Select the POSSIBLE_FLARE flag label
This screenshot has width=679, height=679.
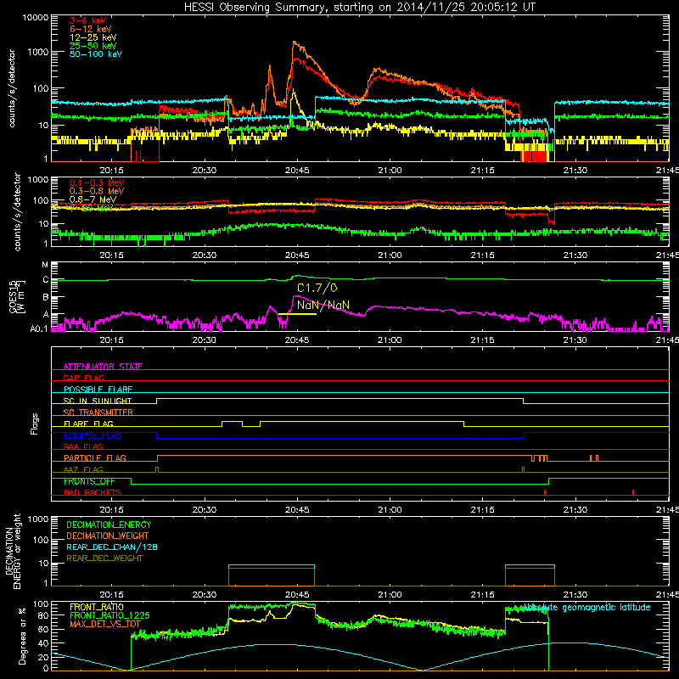coord(98,390)
